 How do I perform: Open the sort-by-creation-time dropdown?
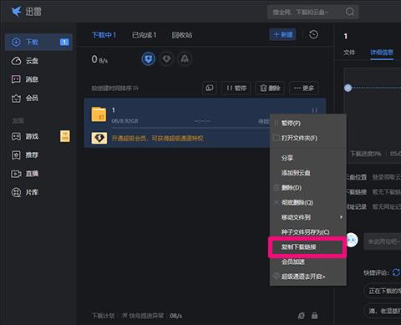115,89
